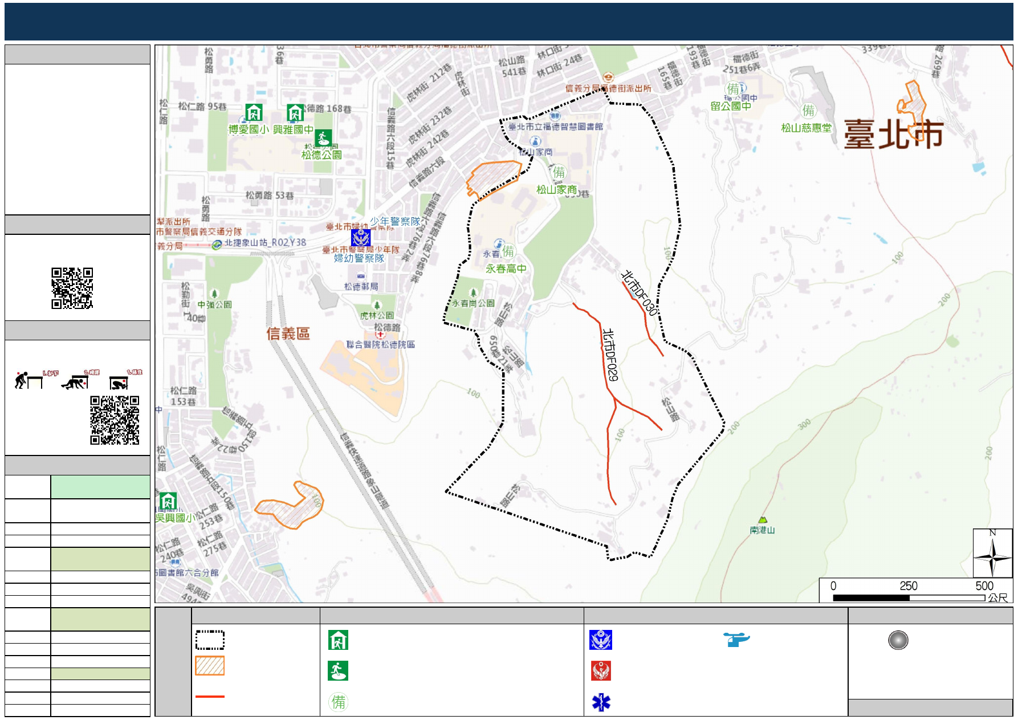This screenshot has height=720, width=1018.
Task: Click the 永春高中 label
Action: (x=506, y=269)
